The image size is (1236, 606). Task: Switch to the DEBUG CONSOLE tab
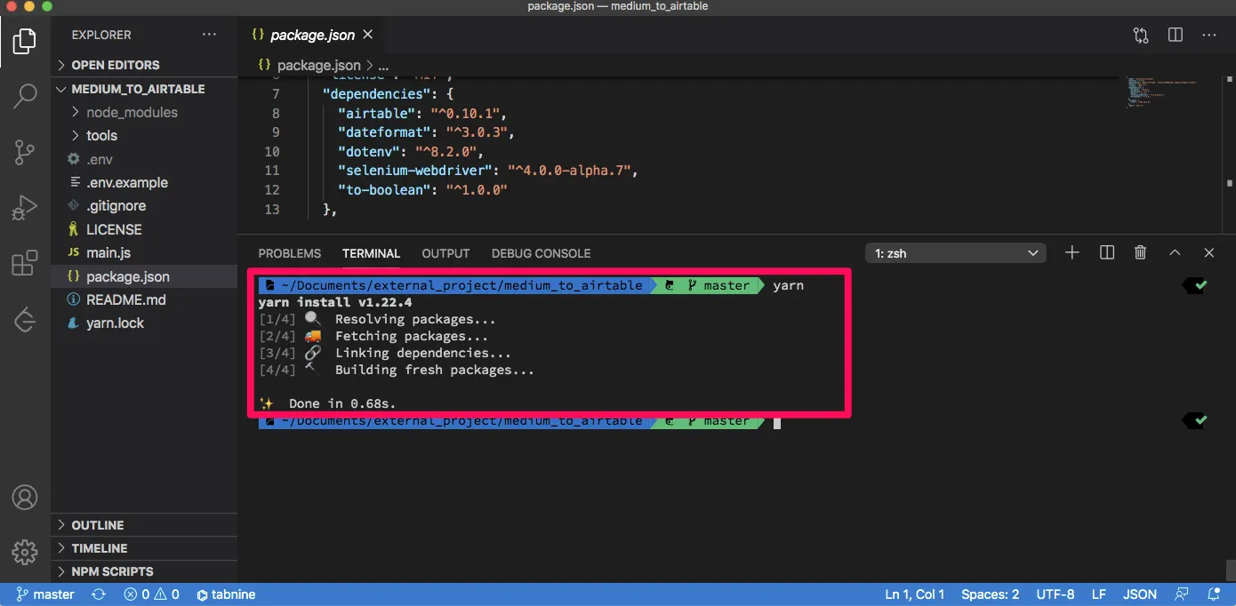click(x=541, y=253)
